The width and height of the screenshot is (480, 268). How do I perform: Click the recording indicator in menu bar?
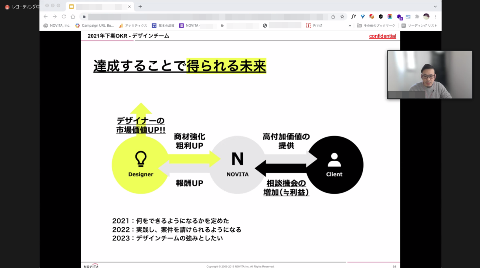(22, 7)
